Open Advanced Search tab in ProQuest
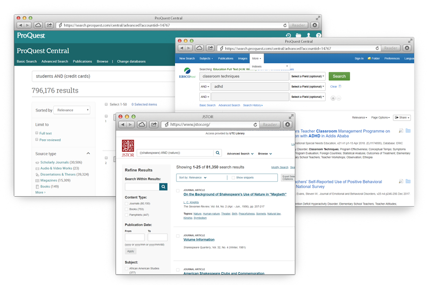Viewport: 428px width, 285px height. tap(55, 61)
